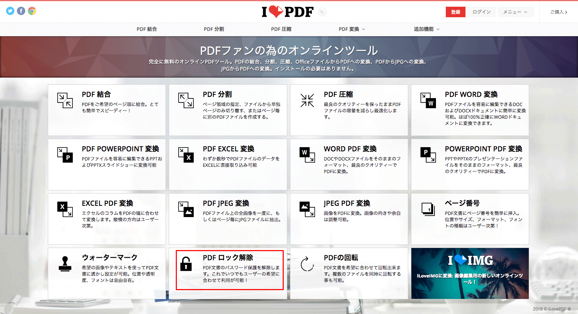Expand the PDF 変換 nav dropdown
The width and height of the screenshot is (578, 314).
pos(352,29)
